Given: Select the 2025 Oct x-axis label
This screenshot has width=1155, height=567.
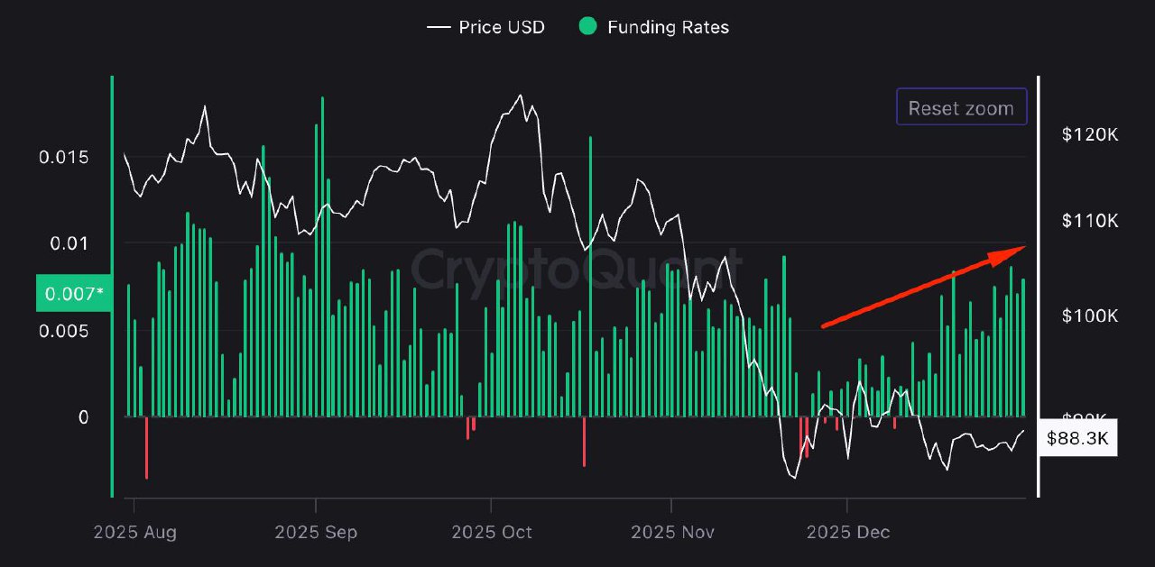Looking at the screenshot, I should coord(491,532).
